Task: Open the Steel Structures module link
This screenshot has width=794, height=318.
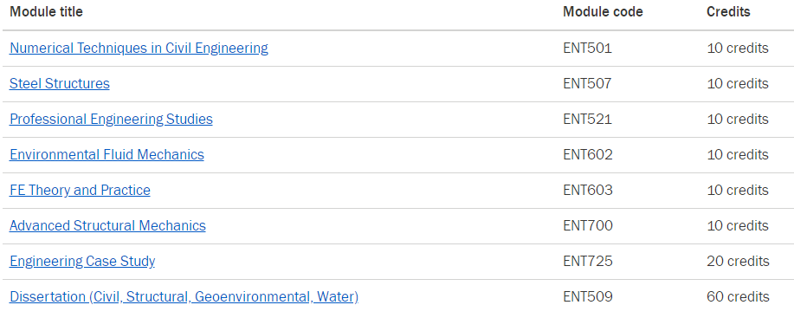Action: [x=60, y=83]
